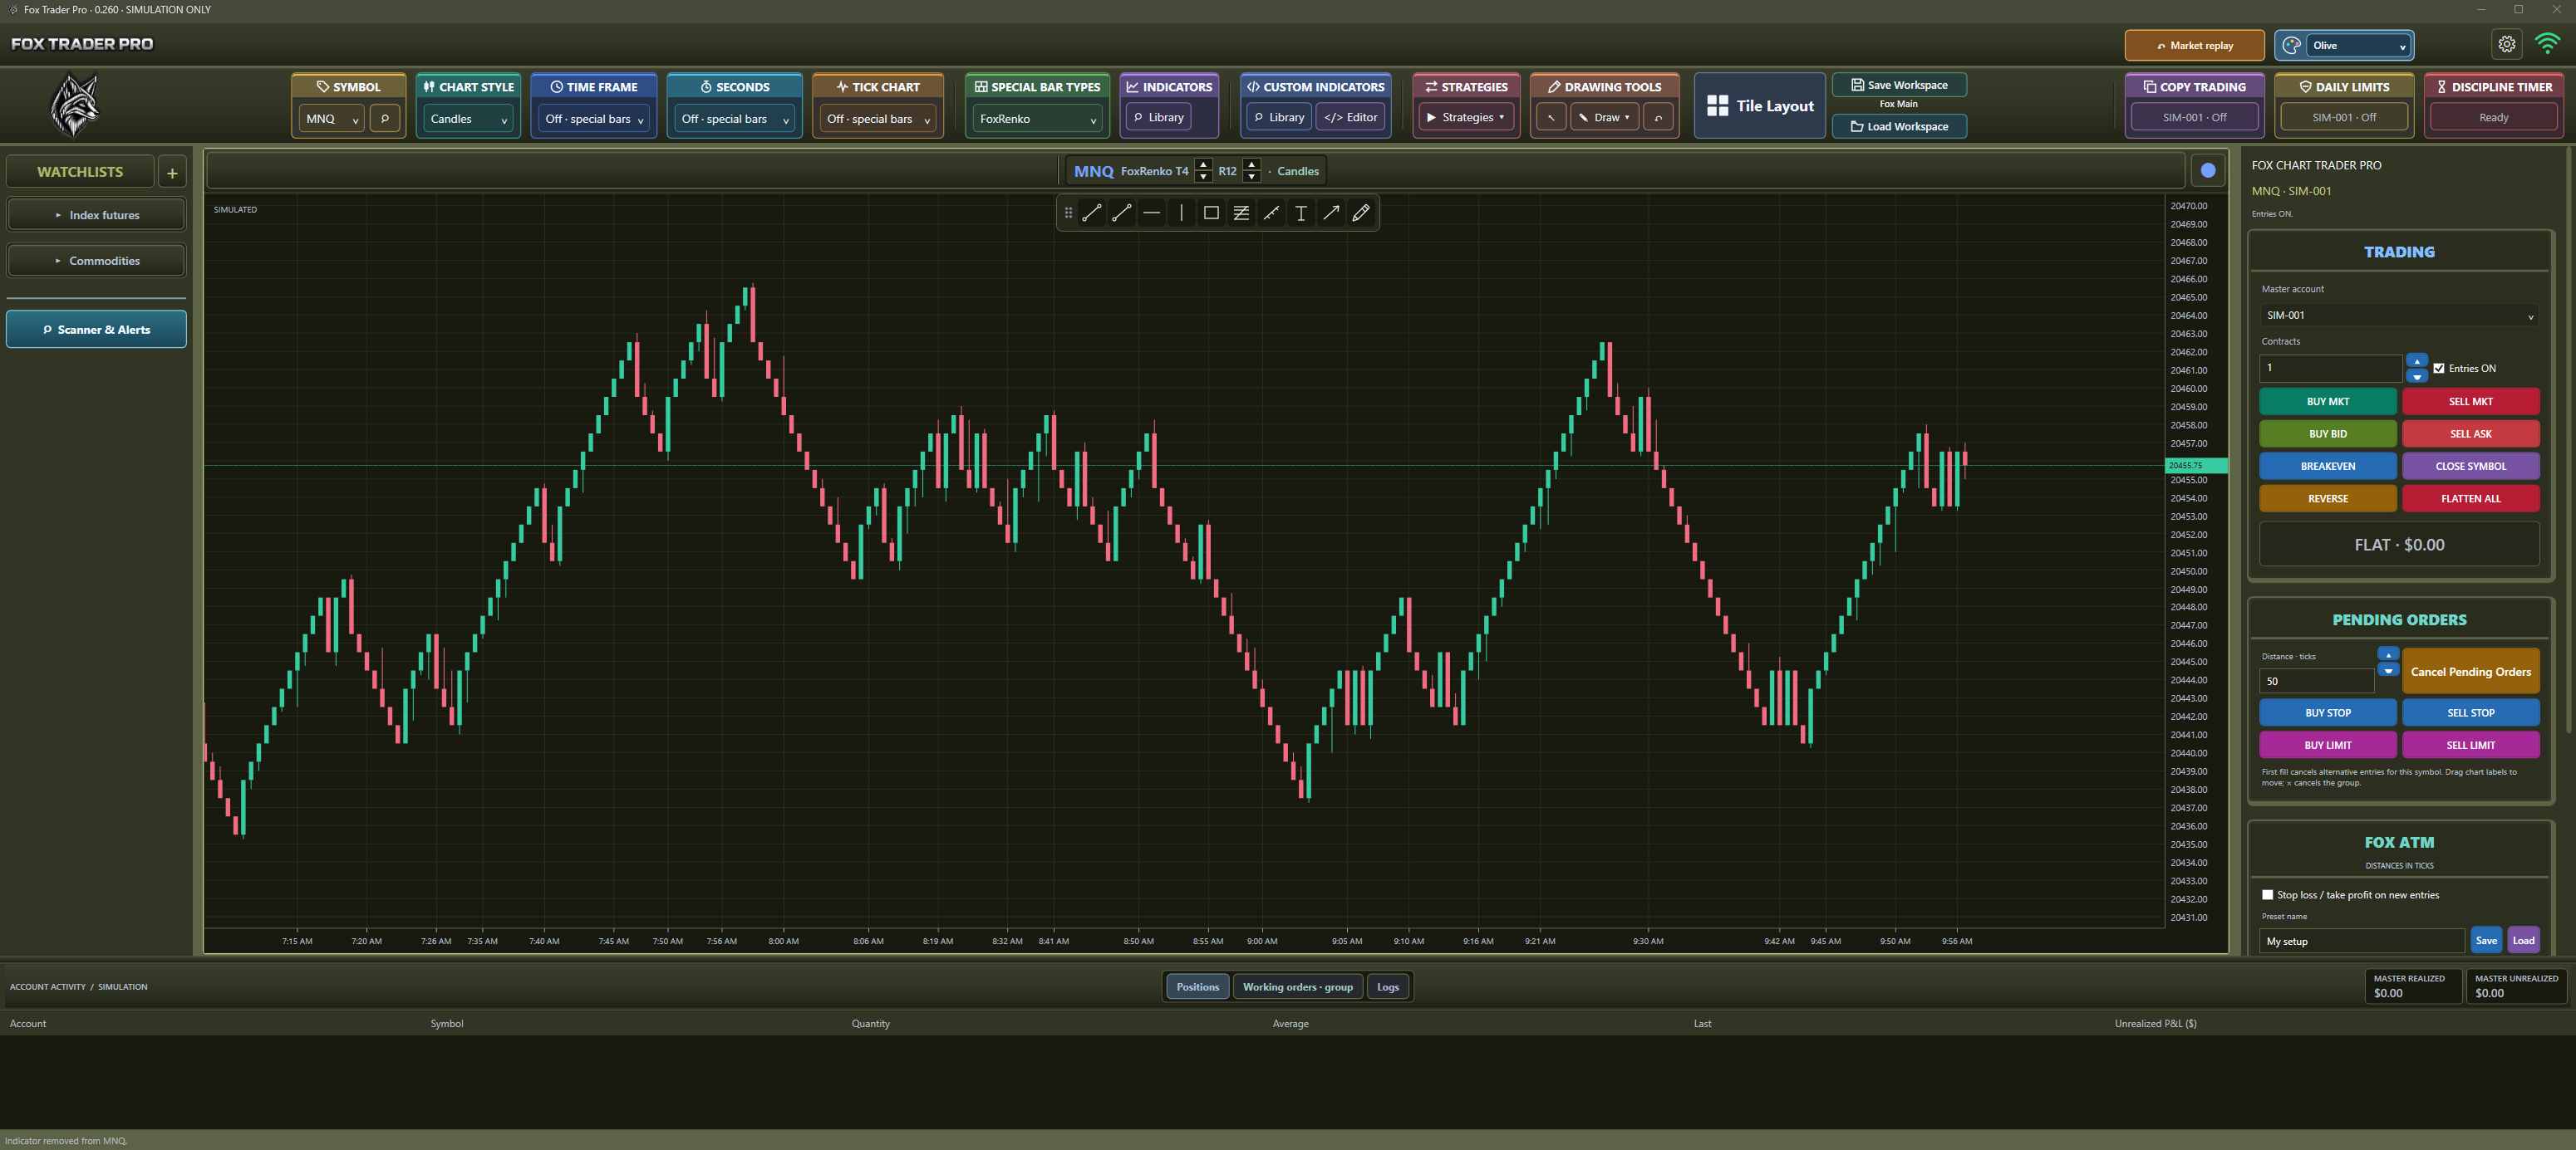This screenshot has width=2576, height=1150.
Task: Enable stop loss / take profit checkbox
Action: pyautogui.click(x=2268, y=895)
